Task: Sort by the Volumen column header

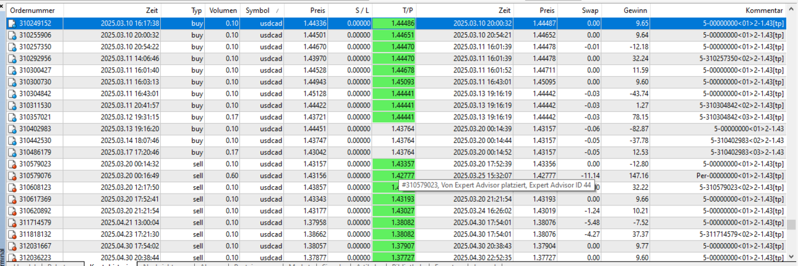Action: click(x=223, y=11)
